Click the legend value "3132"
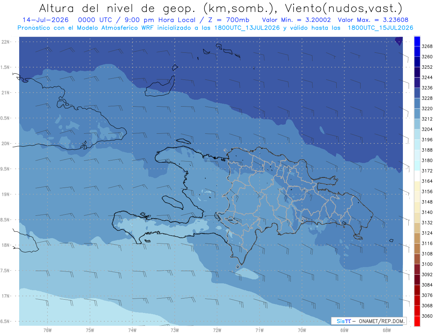The width and height of the screenshot is (434, 335). [427, 223]
